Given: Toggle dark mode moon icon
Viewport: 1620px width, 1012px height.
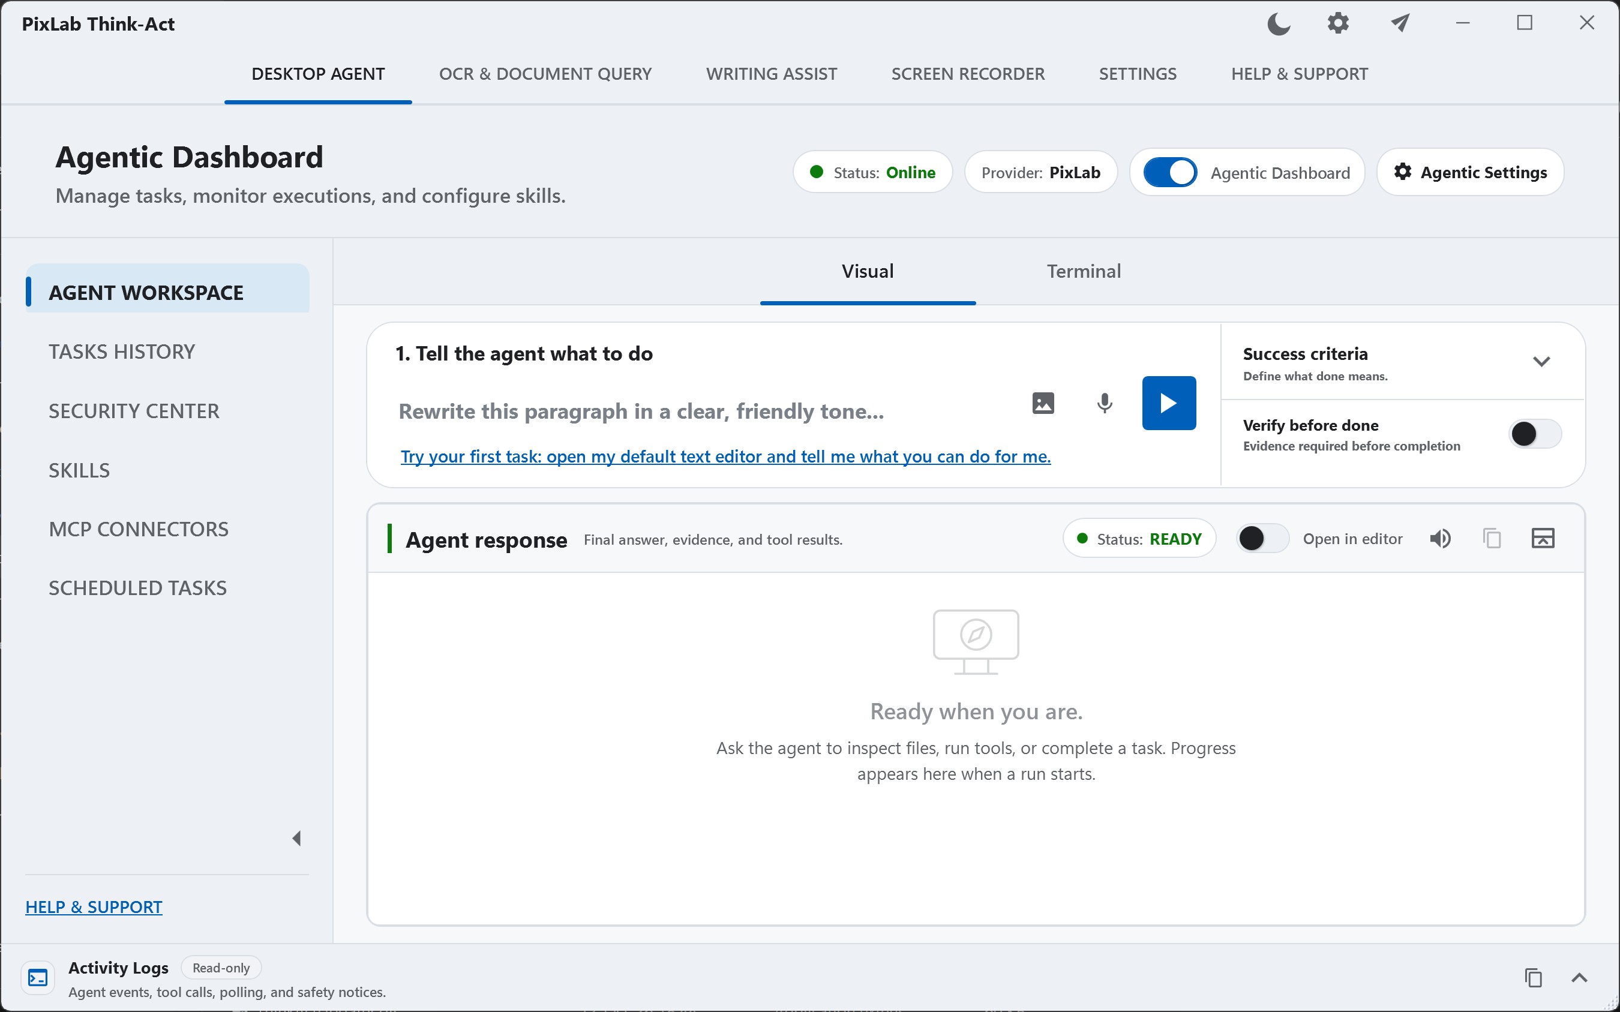Looking at the screenshot, I should [1278, 24].
